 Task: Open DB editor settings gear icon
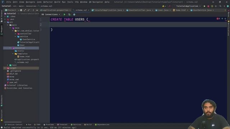(74, 14)
